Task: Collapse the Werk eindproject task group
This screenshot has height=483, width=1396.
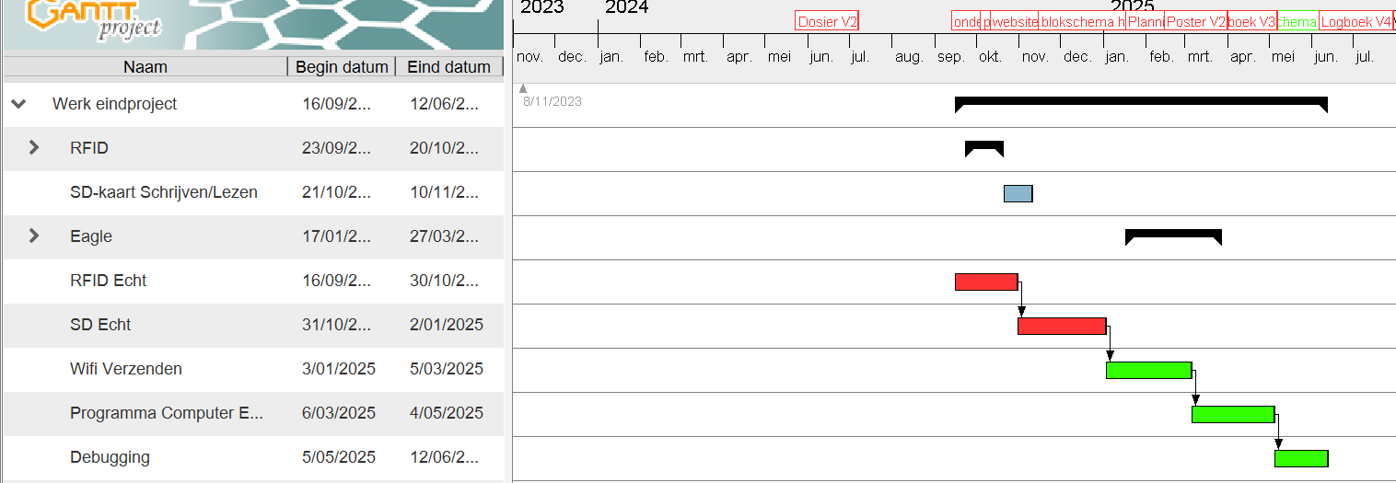Action: [18, 104]
